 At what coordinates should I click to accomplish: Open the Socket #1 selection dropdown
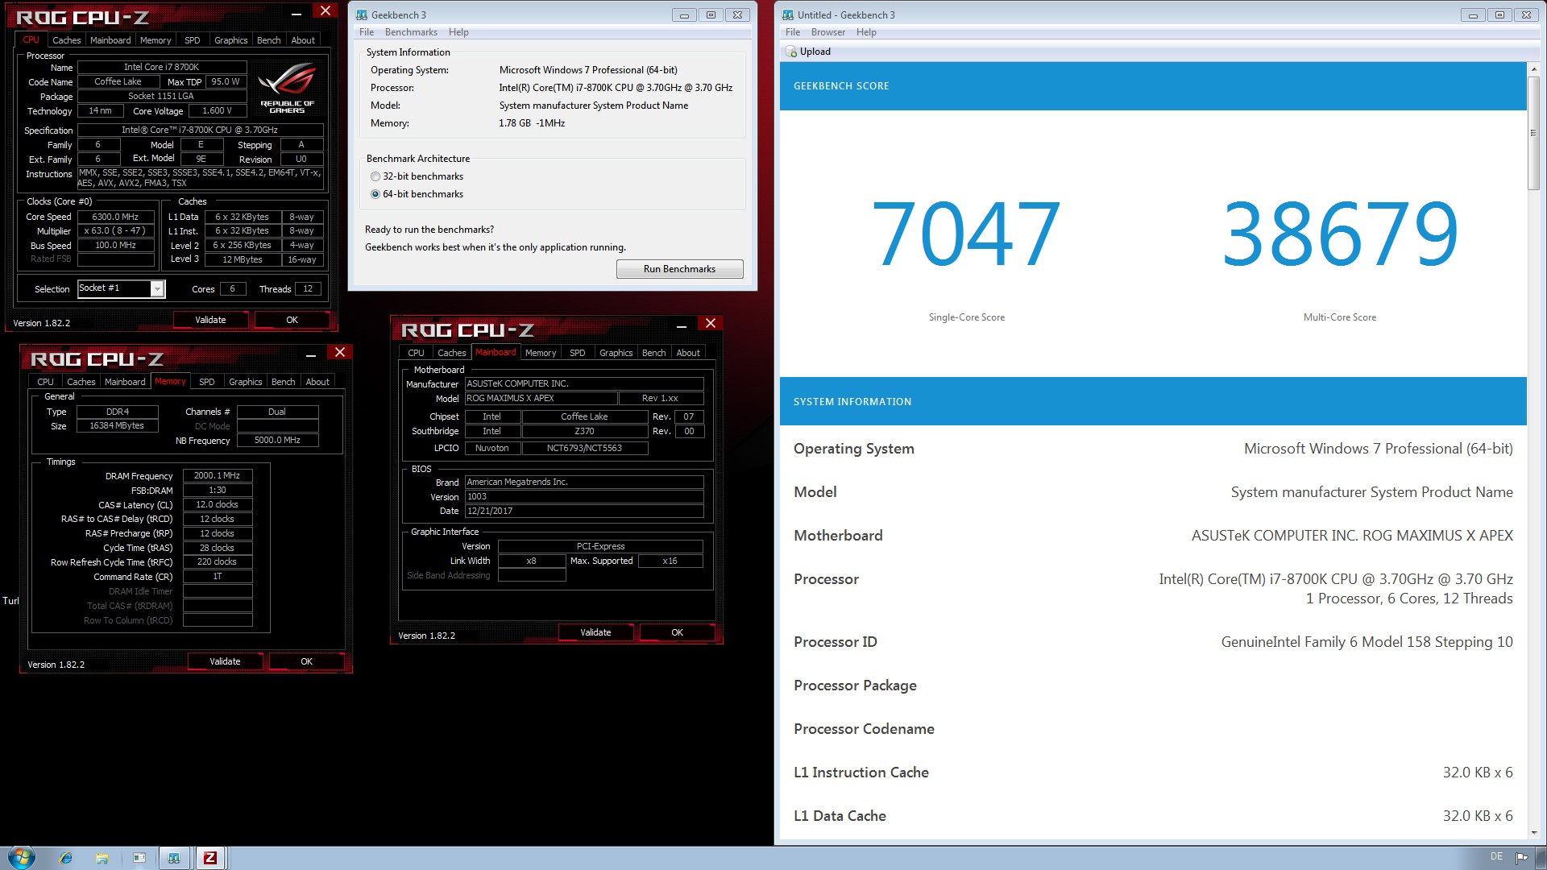[158, 289]
